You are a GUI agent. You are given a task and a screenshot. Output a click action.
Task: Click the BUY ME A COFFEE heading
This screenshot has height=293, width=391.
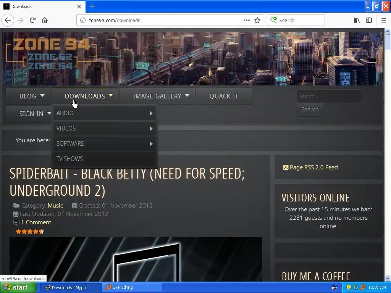(316, 277)
